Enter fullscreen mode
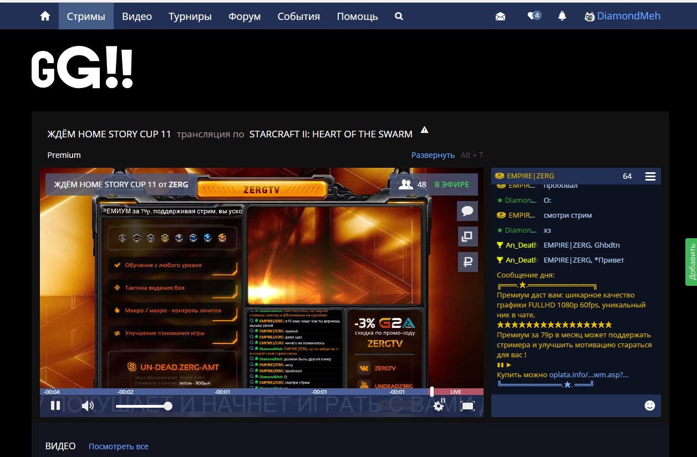 point(467,406)
